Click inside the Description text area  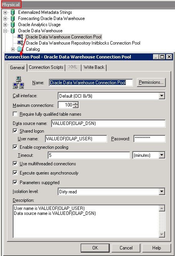[86, 221]
